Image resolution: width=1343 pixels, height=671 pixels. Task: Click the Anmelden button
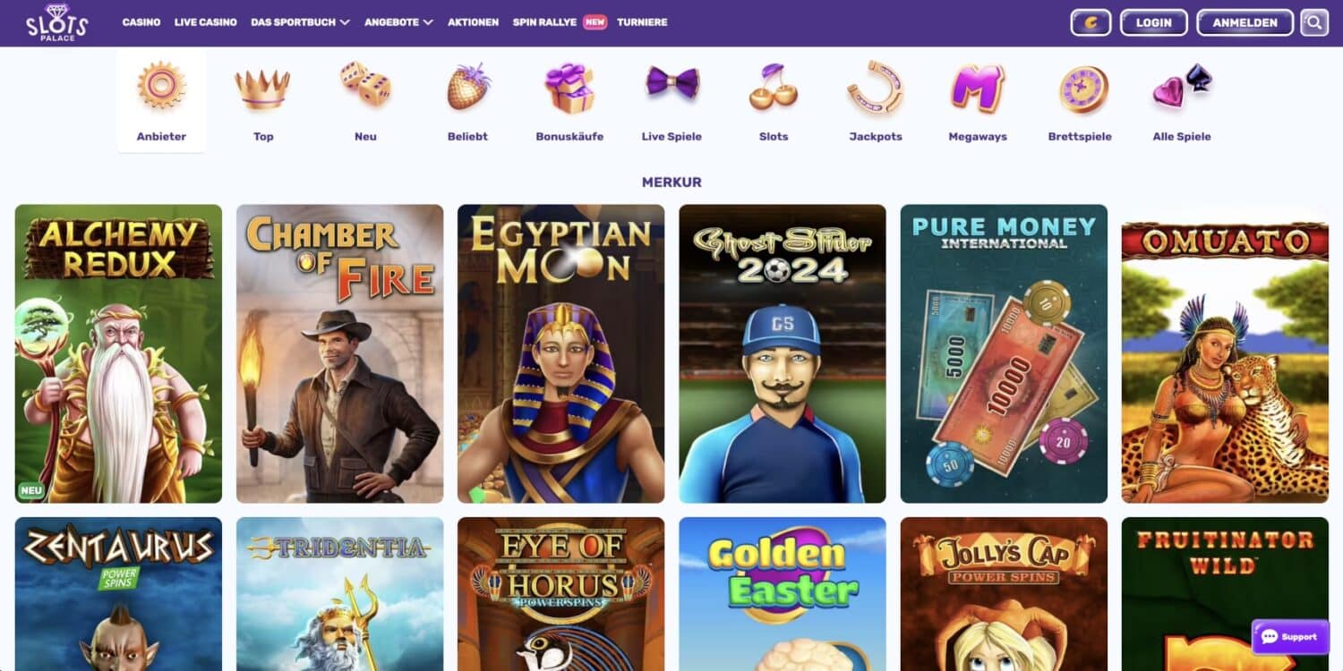click(x=1245, y=22)
